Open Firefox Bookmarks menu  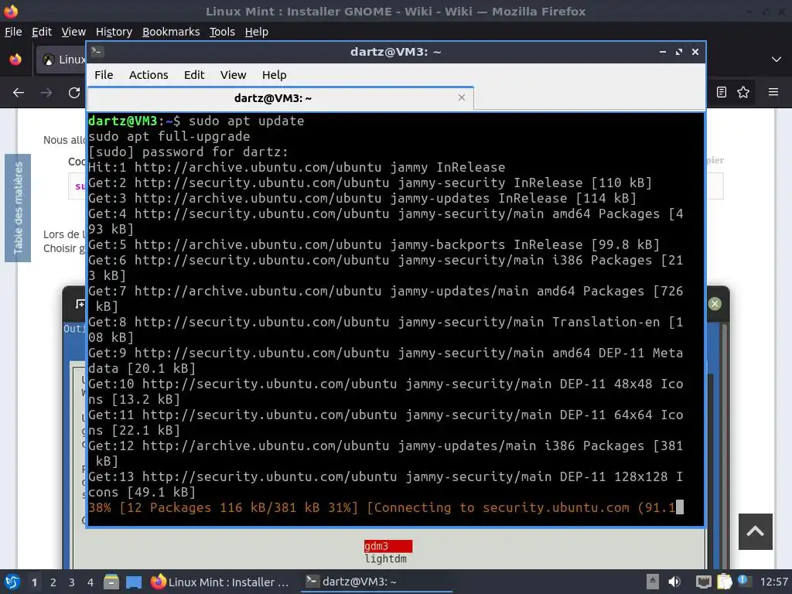(171, 32)
